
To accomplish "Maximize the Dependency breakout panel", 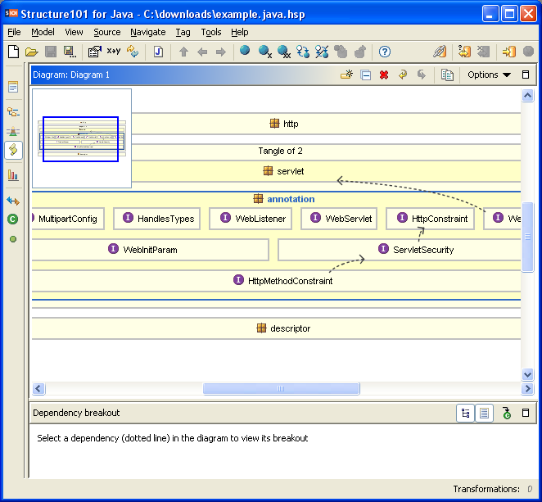I will pos(526,413).
